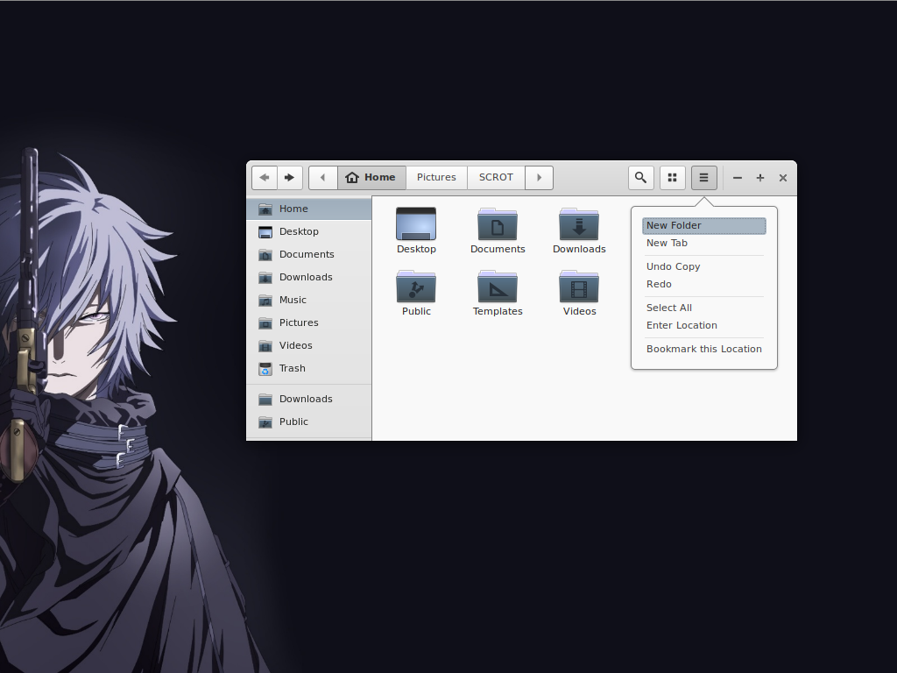Select Music in the sidebar
This screenshot has height=673, width=897.
[309, 300]
